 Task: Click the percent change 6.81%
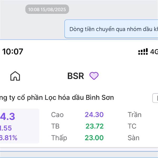tap(9, 138)
